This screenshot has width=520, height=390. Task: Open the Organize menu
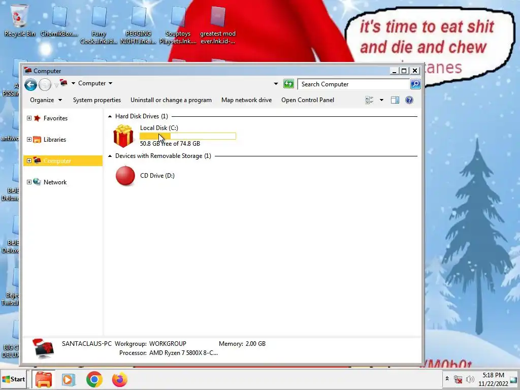46,100
